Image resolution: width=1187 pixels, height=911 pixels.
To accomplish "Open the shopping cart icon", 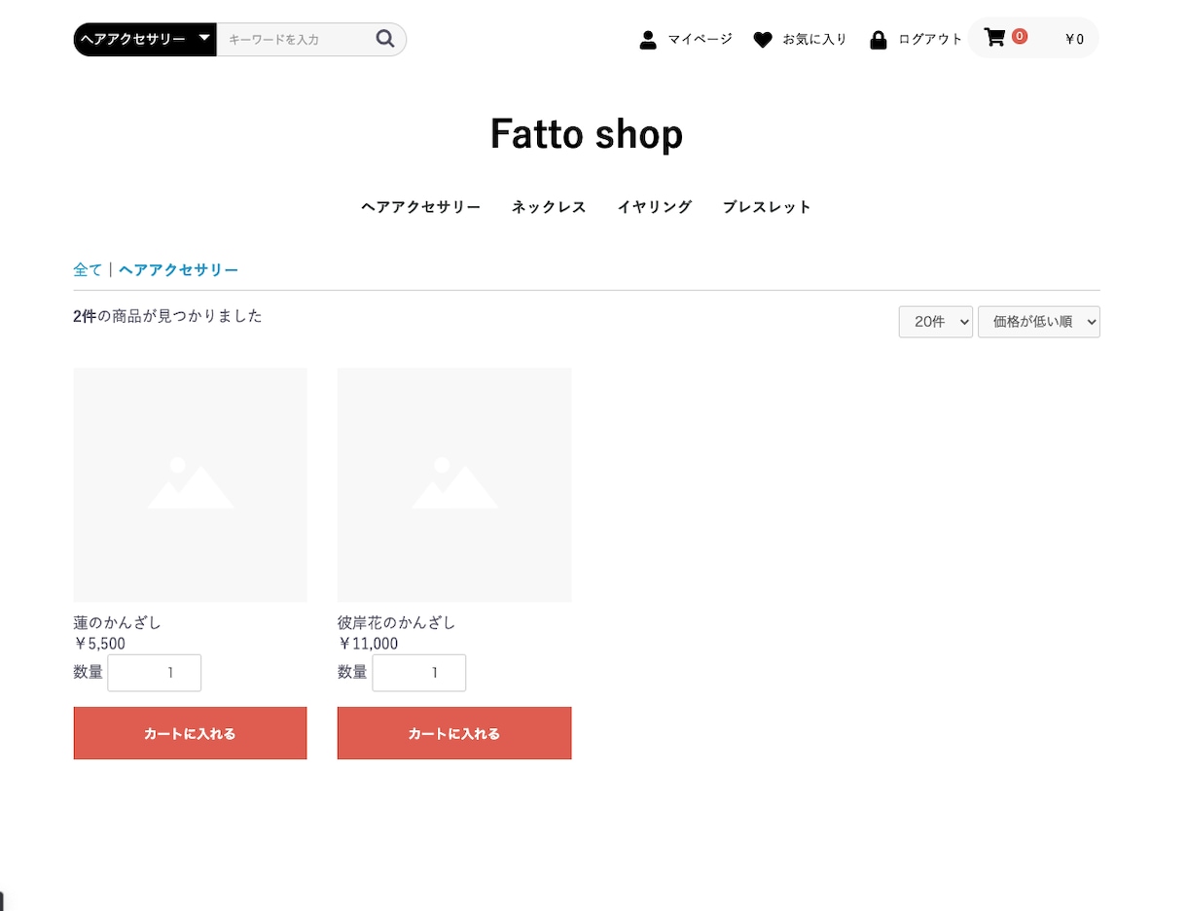I will click(994, 38).
